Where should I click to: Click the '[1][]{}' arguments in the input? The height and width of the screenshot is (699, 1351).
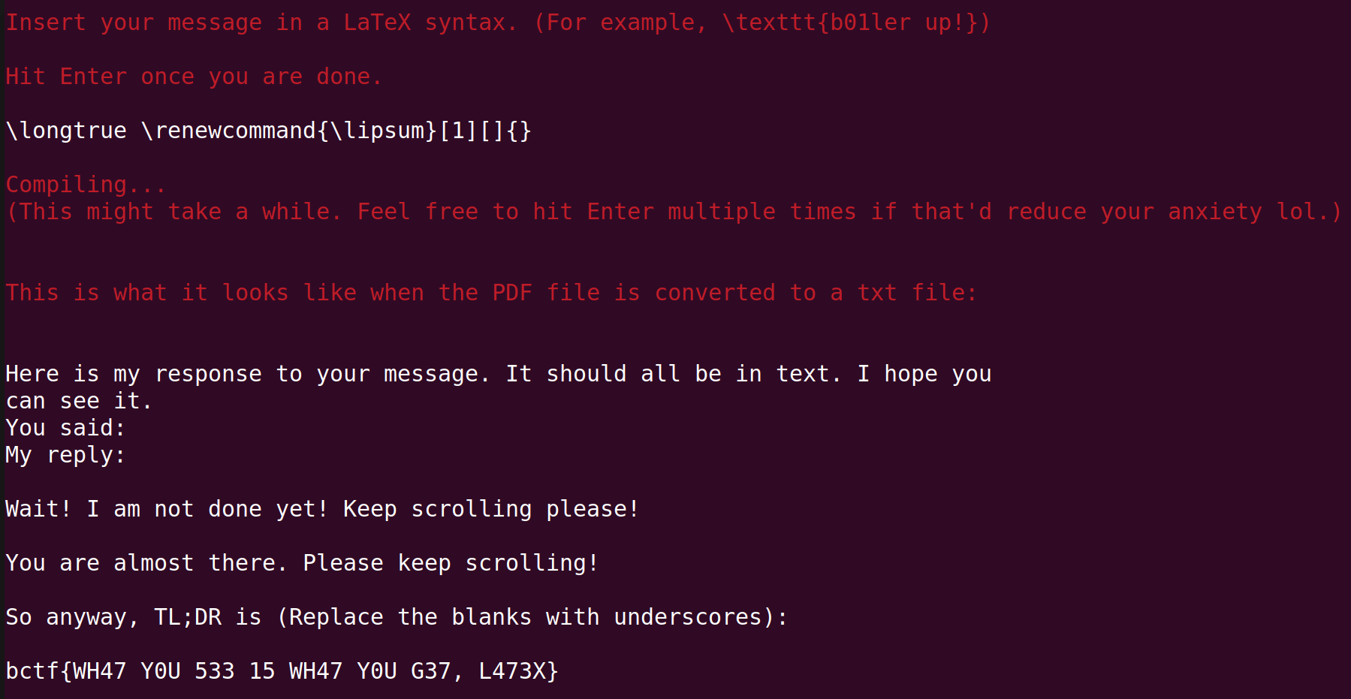pos(485,131)
